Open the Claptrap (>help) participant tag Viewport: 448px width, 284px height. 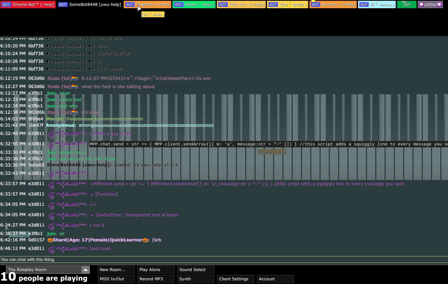147,5
